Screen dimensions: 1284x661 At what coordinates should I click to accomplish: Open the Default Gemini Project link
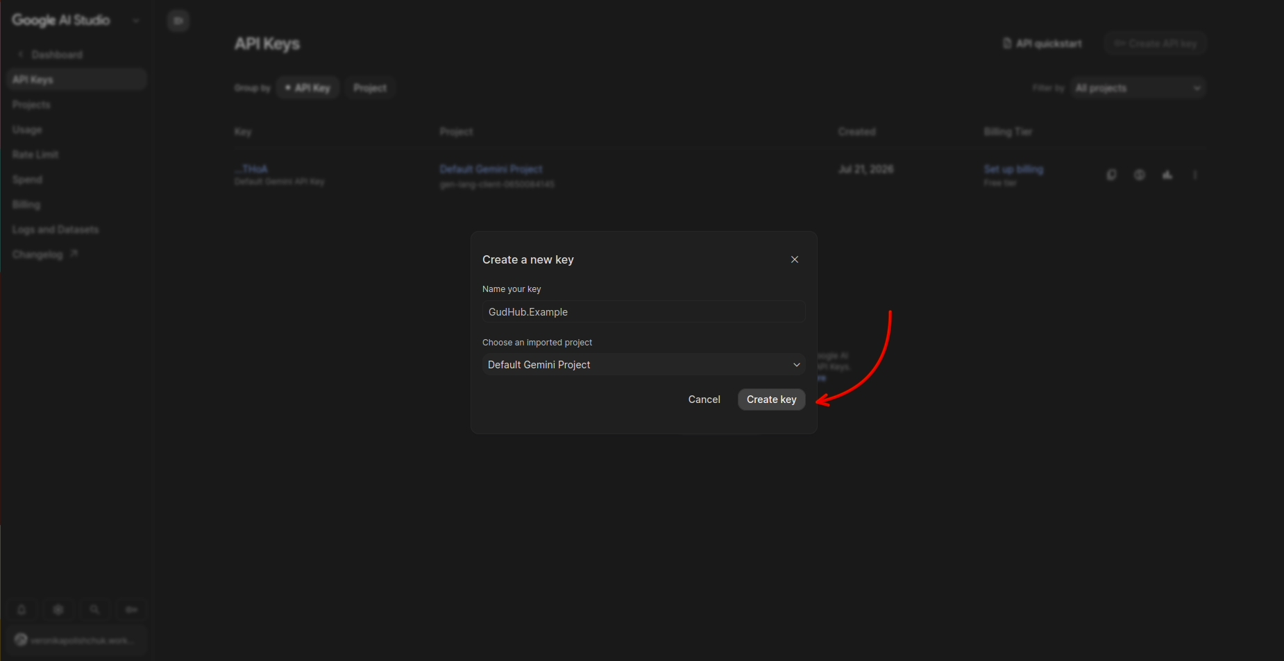[491, 169]
